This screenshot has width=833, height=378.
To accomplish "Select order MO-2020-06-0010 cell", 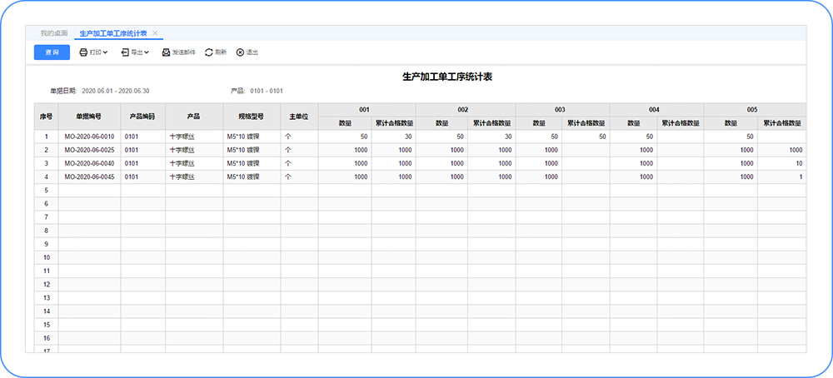I will point(88,137).
